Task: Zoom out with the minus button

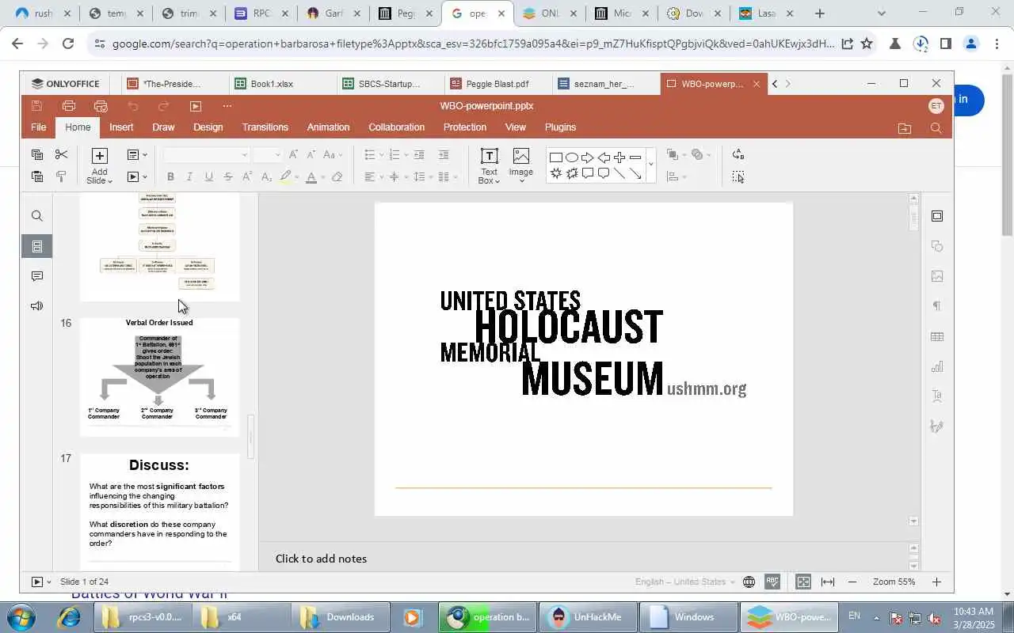Action: coord(852,582)
